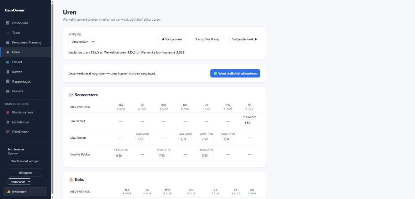Click the Kosten icon in the sidebar

pyautogui.click(x=8, y=72)
